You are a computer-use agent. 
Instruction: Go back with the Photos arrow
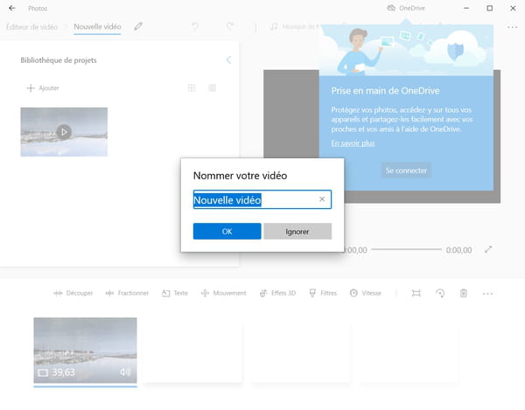tap(12, 8)
